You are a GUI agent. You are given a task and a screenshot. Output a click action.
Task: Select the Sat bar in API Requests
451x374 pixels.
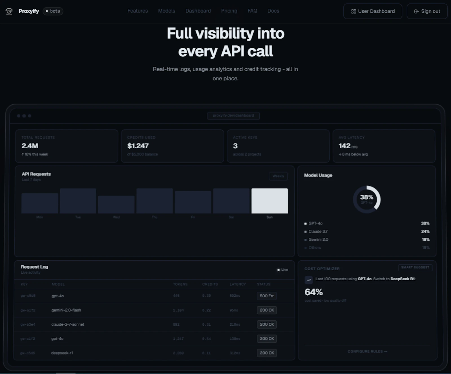click(231, 201)
